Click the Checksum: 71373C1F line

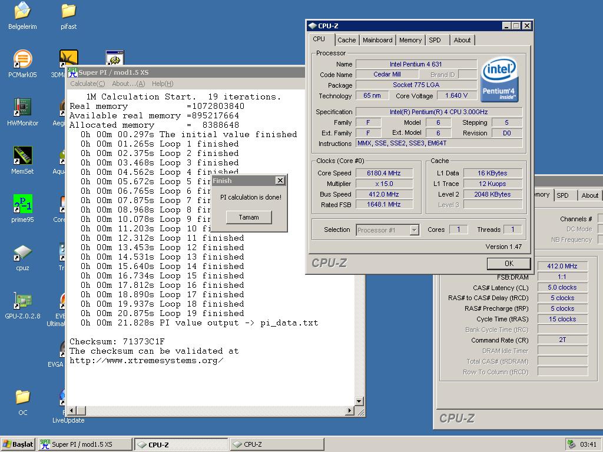point(117,341)
